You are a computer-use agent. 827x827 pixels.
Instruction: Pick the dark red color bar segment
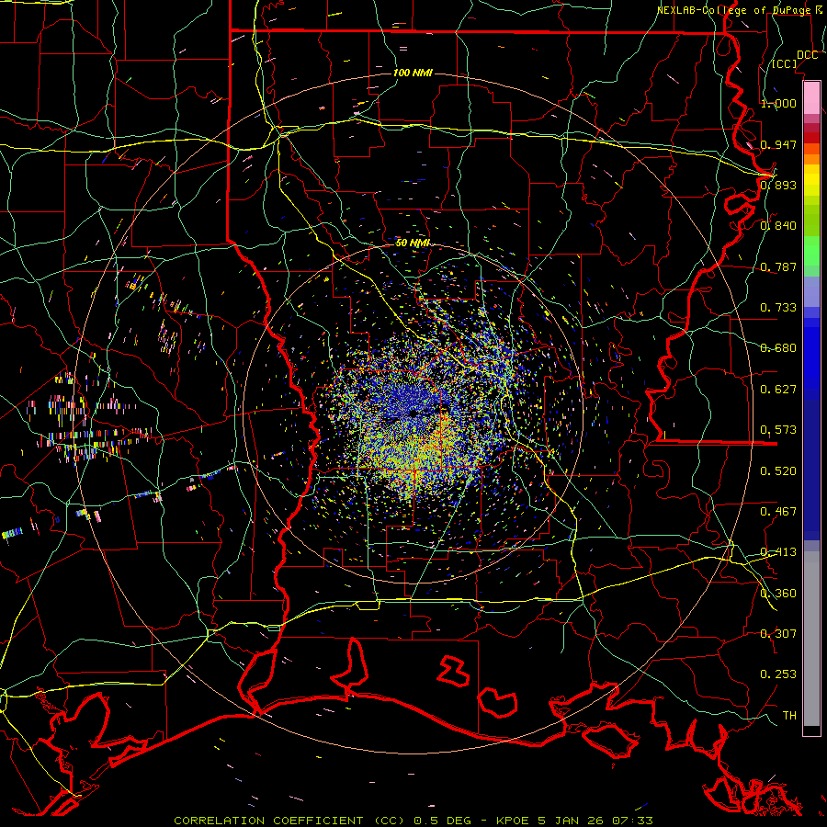811,138
